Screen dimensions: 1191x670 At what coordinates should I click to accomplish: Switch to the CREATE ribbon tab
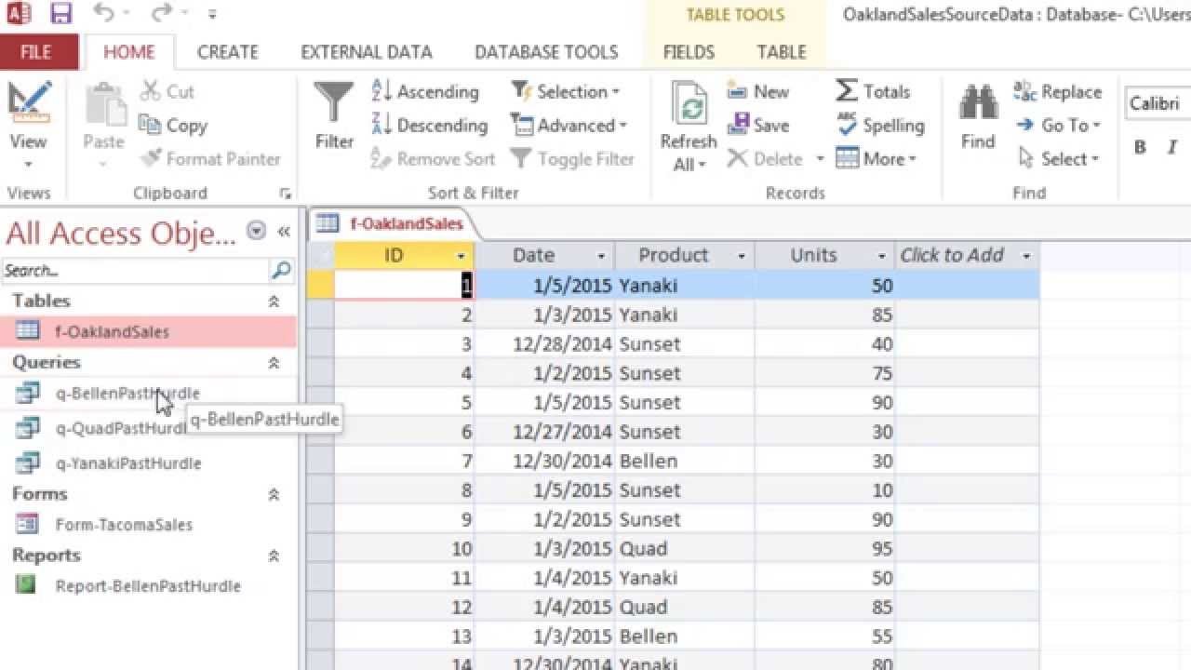tap(227, 52)
